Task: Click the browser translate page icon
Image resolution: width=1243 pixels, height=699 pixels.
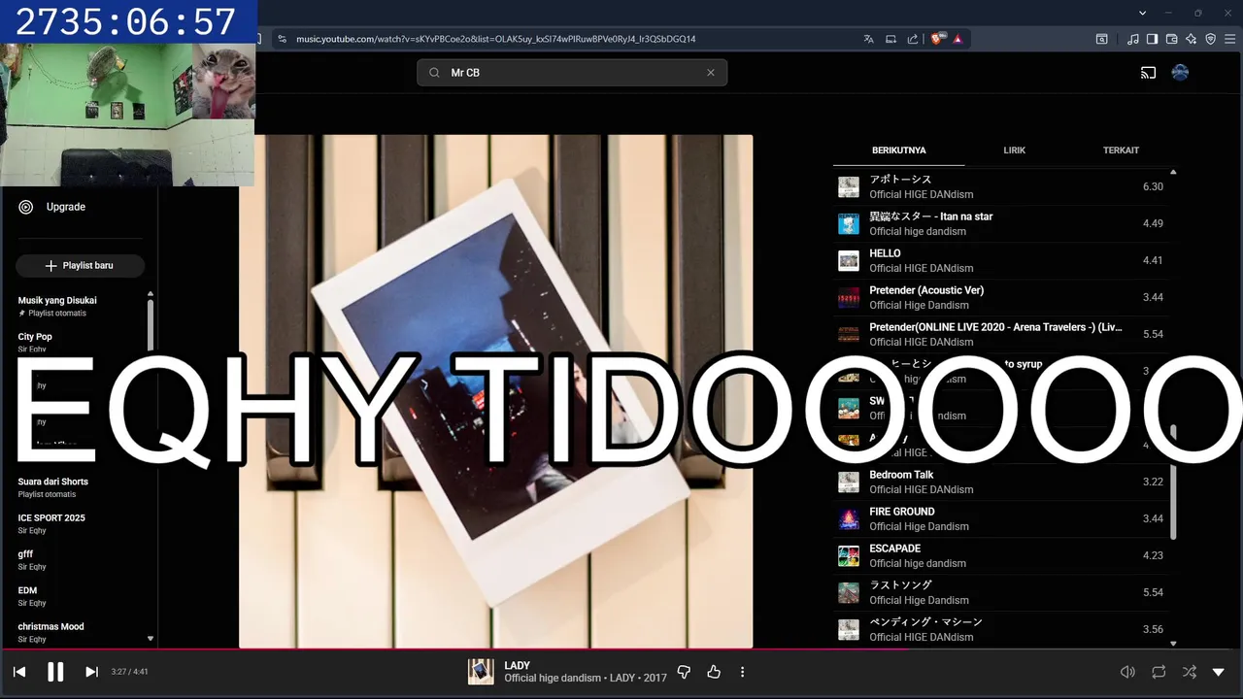Action: pos(868,39)
